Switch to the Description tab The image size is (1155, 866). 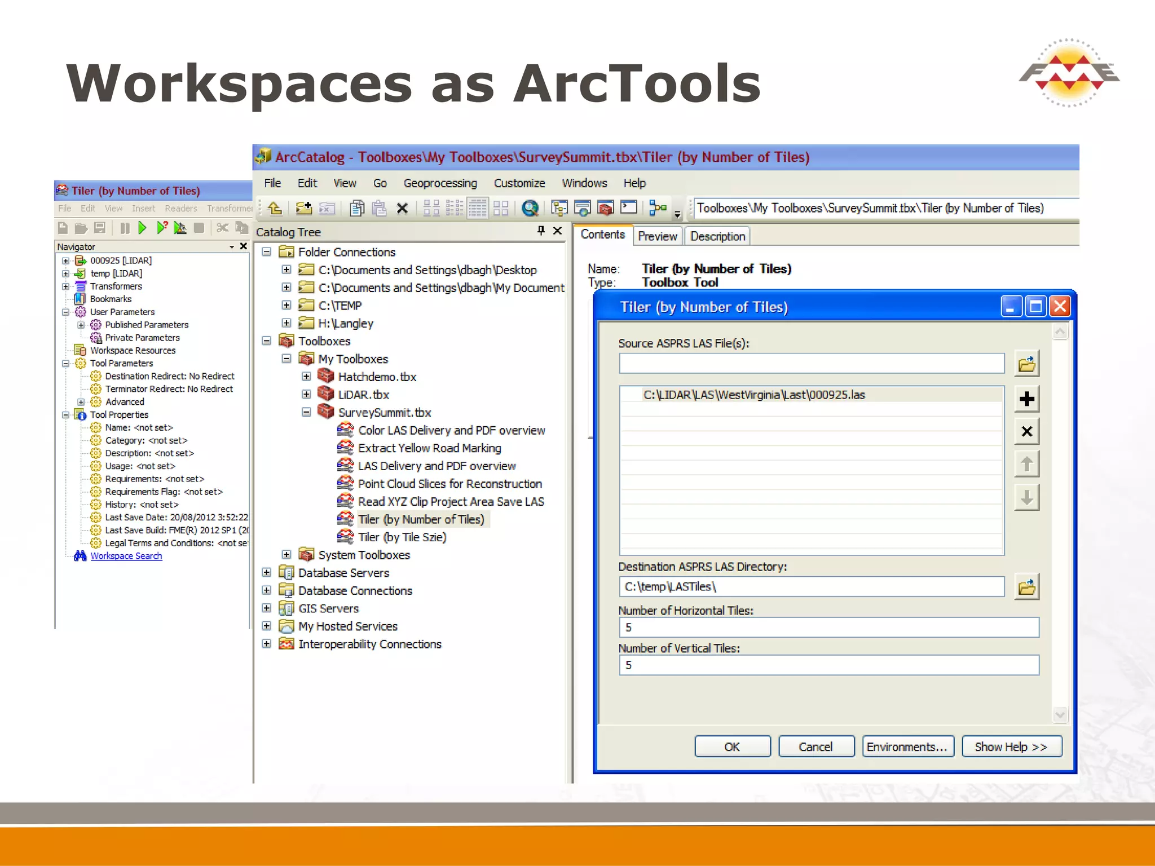[x=717, y=236]
